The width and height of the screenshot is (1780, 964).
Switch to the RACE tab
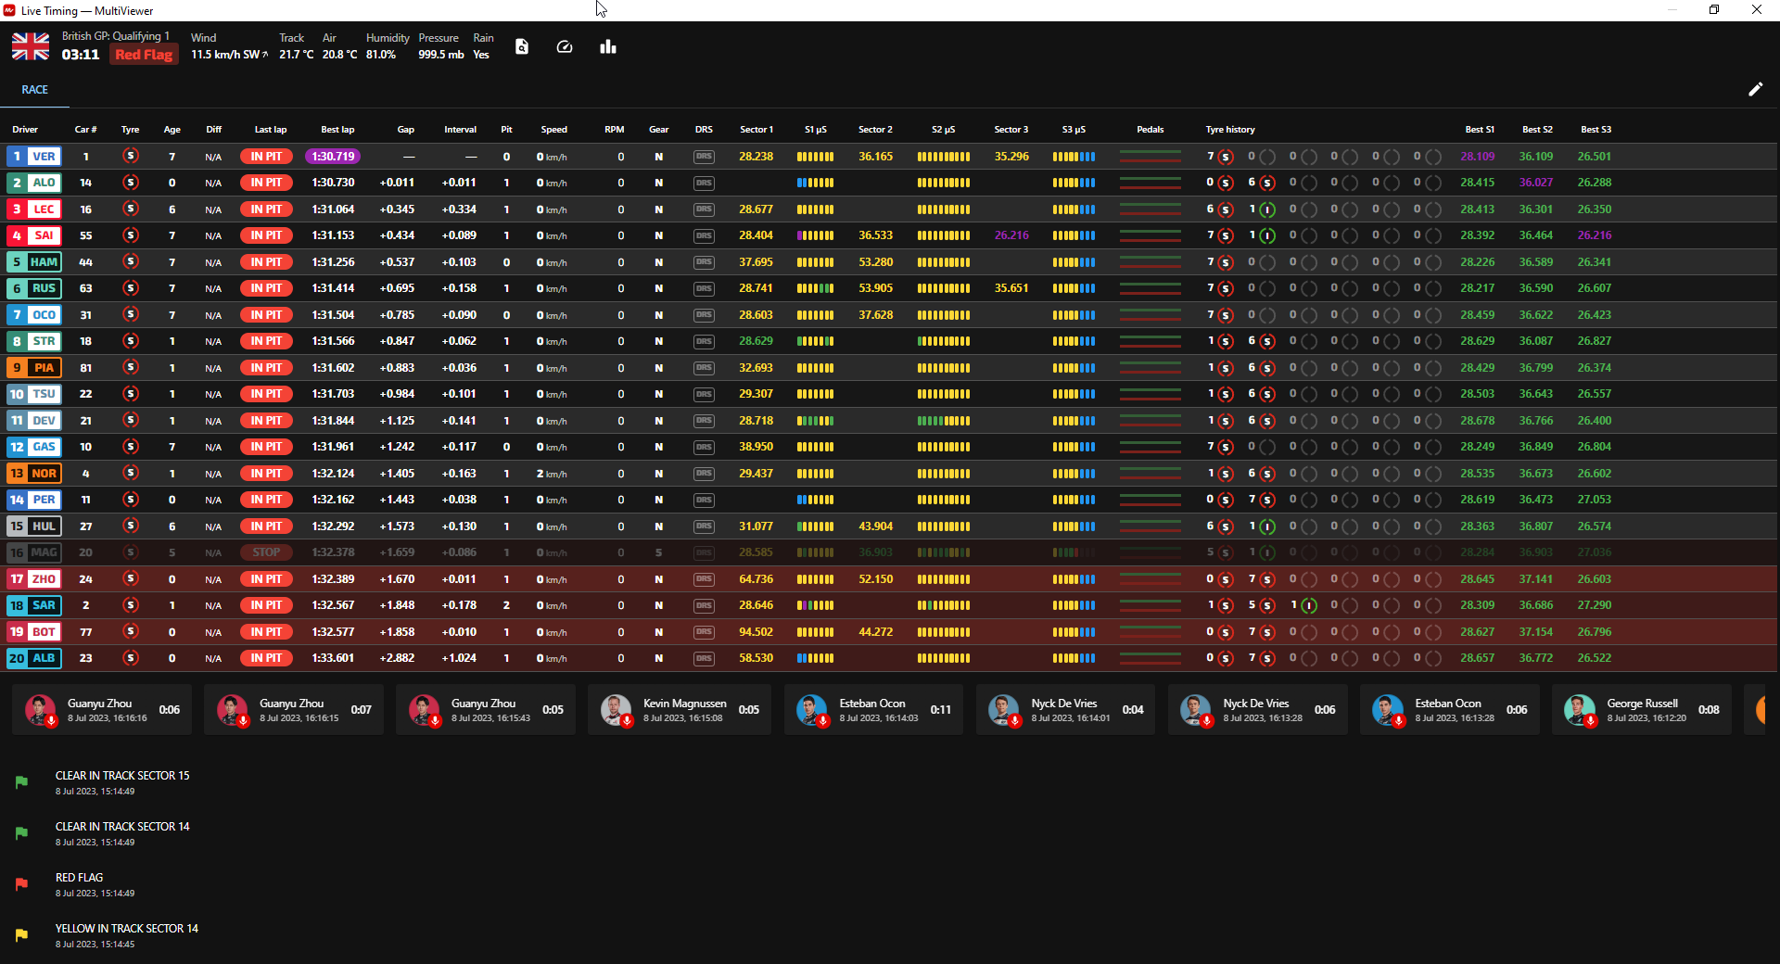pos(35,90)
